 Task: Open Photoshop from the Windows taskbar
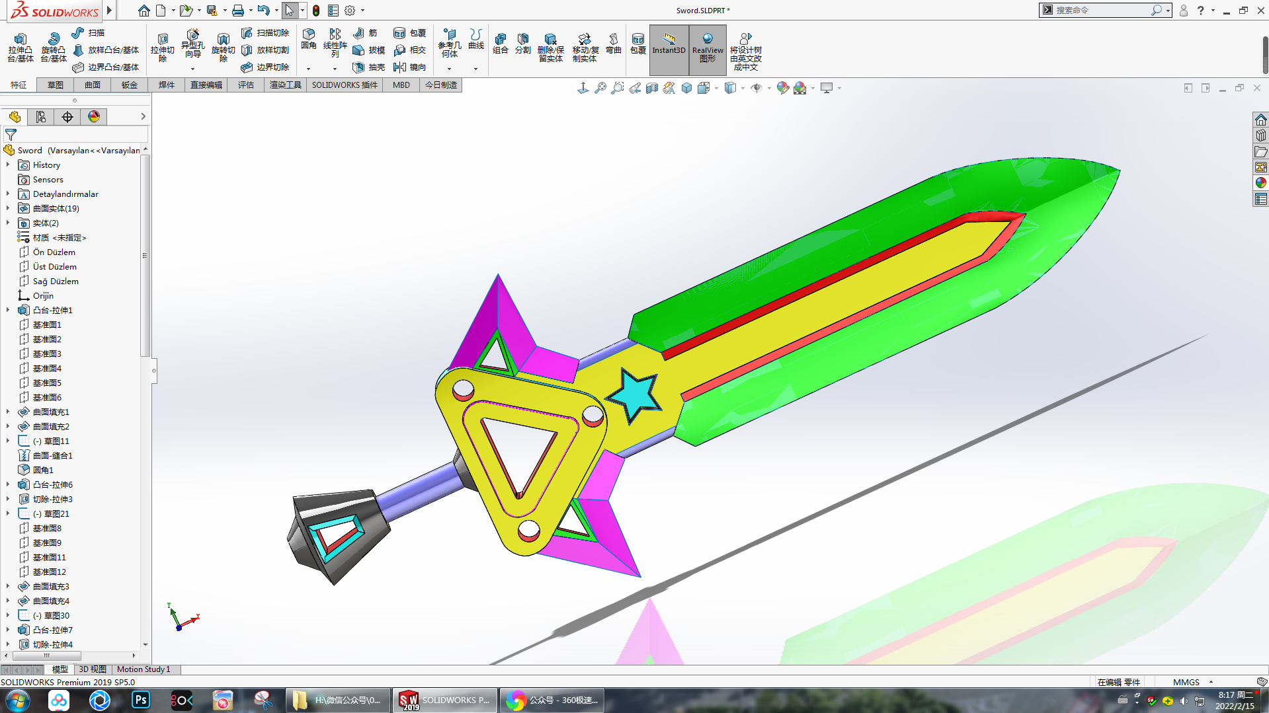[141, 700]
